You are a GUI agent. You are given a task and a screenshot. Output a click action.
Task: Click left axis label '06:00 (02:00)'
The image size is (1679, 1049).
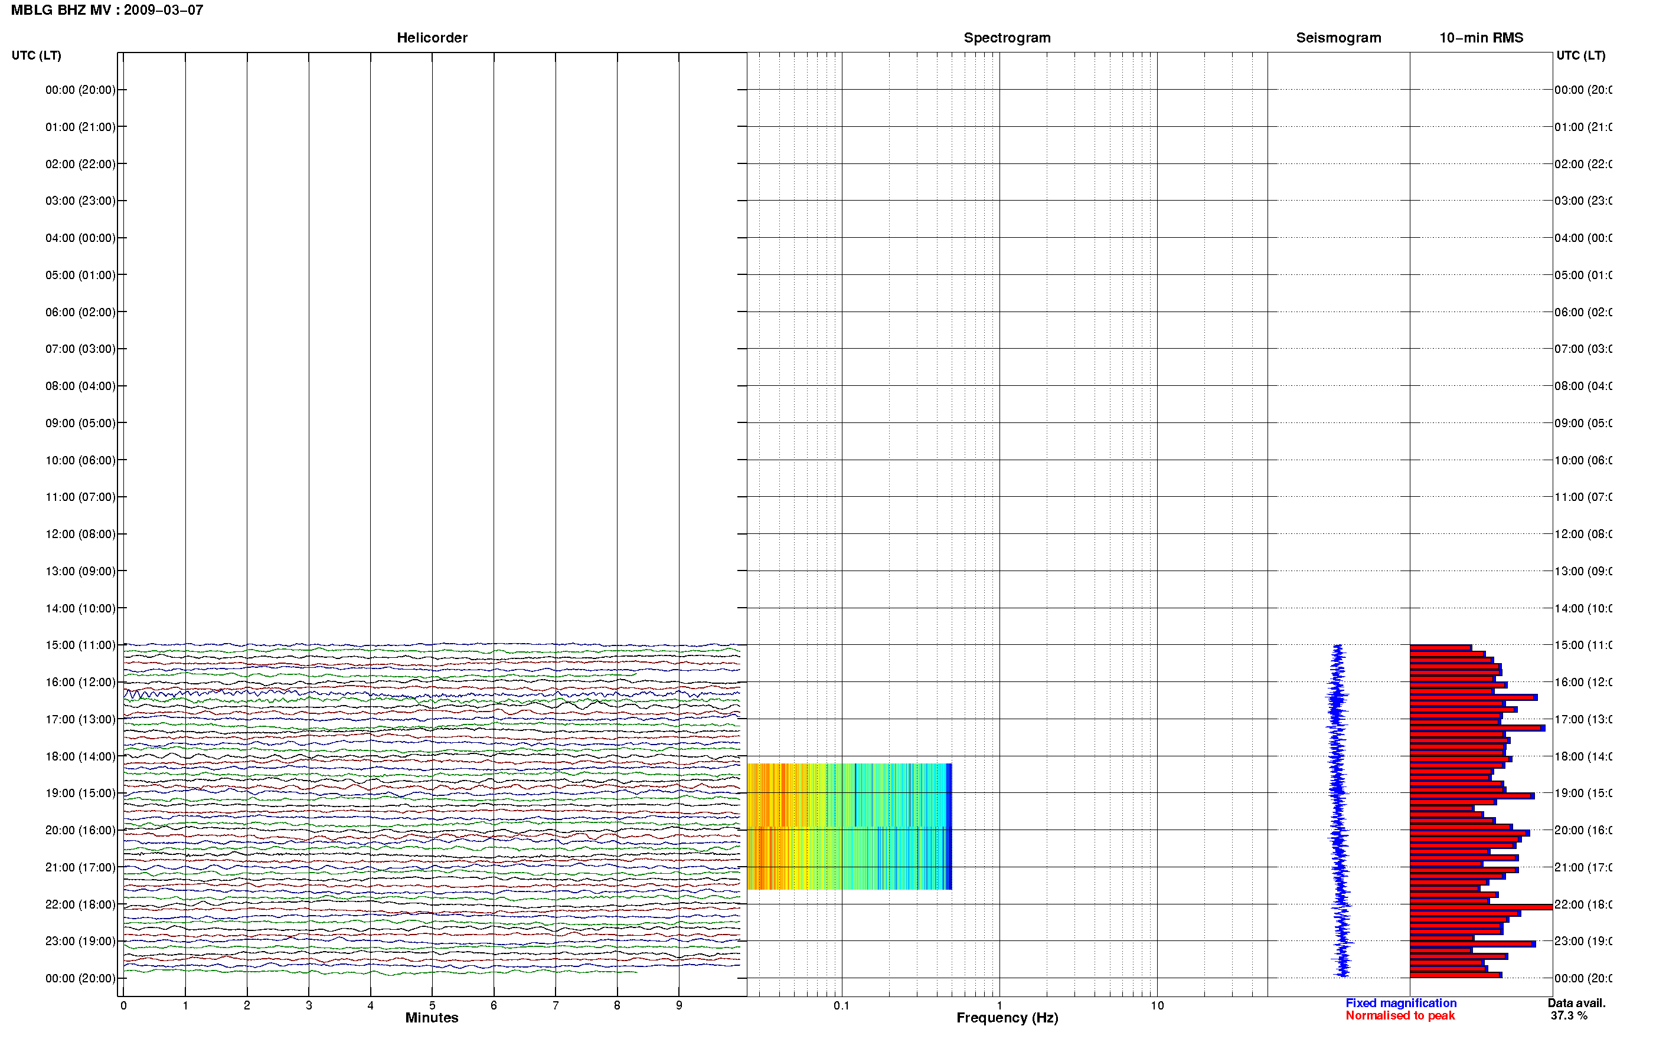coord(80,312)
